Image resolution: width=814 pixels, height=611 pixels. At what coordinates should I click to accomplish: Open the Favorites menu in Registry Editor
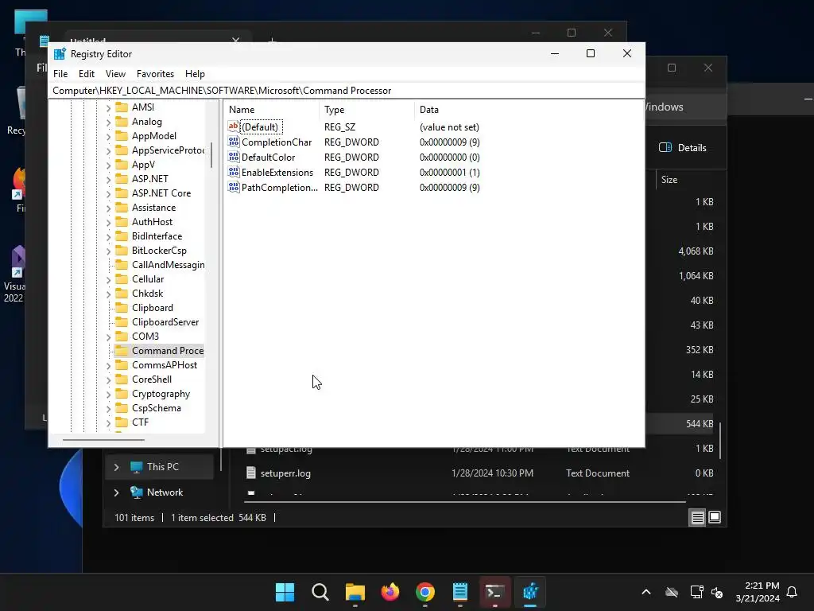(155, 74)
